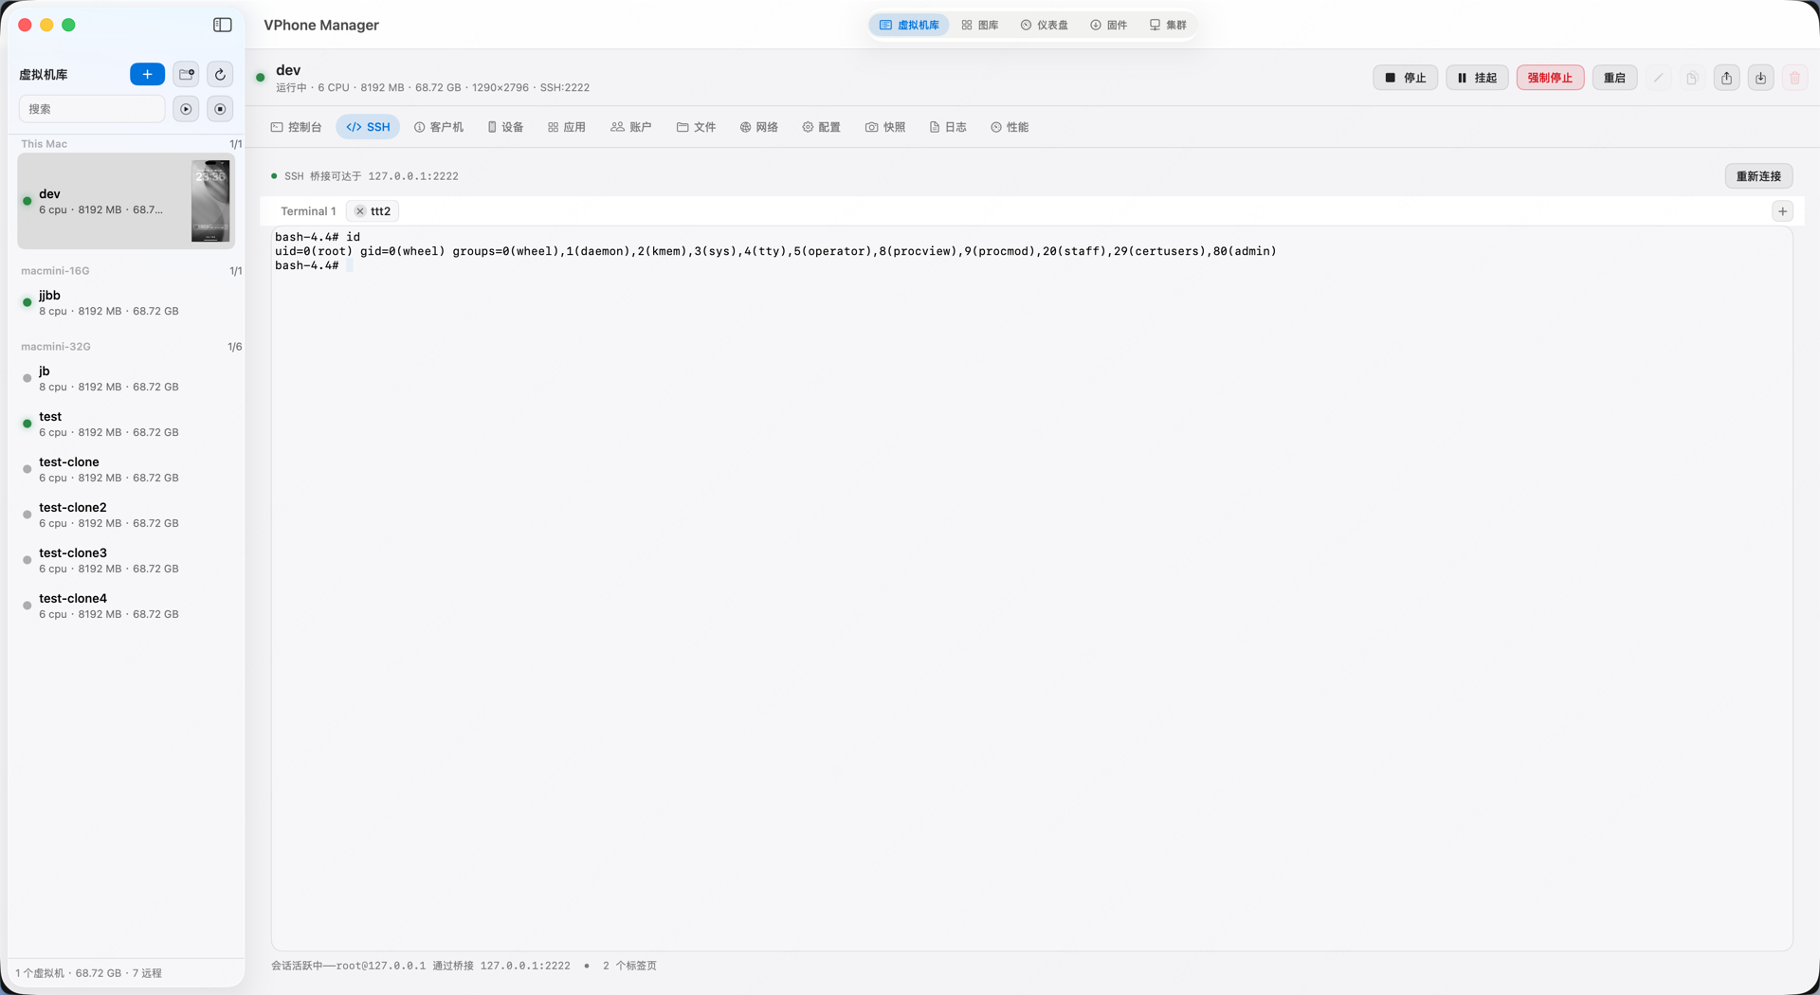Click the 挂起 (Suspend) button
This screenshot has width=1820, height=995.
pyautogui.click(x=1477, y=78)
